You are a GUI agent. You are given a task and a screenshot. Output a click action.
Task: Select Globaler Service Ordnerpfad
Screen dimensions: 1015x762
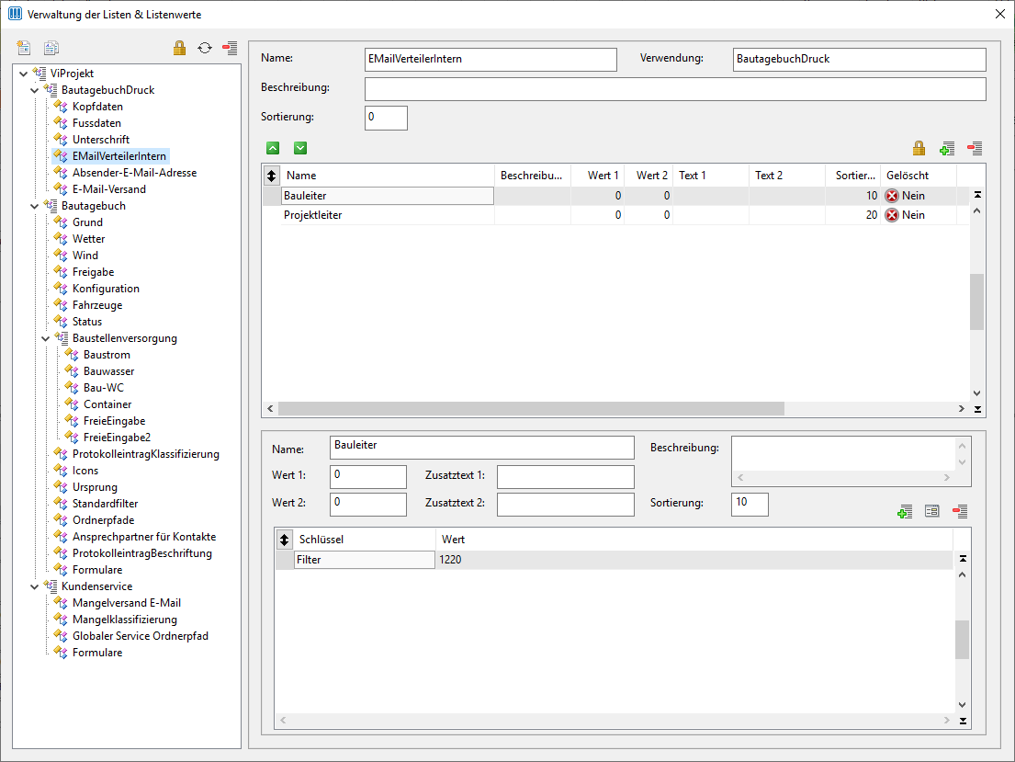pos(140,636)
